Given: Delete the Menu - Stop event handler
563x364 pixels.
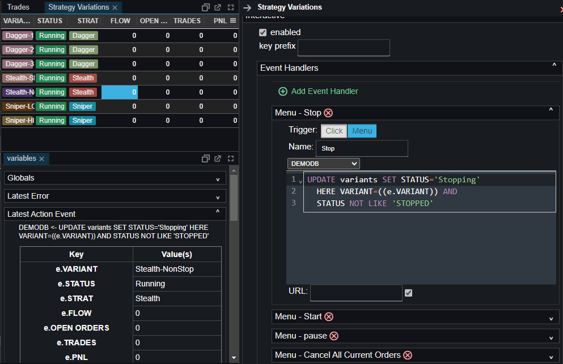Looking at the screenshot, I should click(328, 113).
